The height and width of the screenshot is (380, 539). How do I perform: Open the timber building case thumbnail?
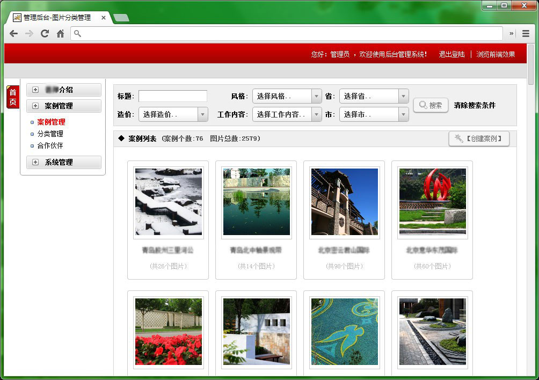(345, 202)
